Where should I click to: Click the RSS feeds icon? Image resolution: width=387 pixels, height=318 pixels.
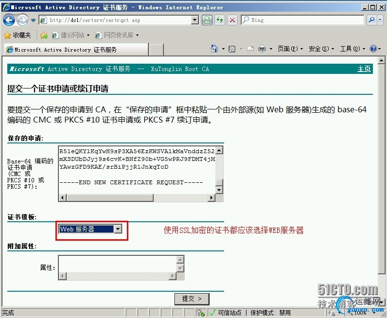[232, 49]
